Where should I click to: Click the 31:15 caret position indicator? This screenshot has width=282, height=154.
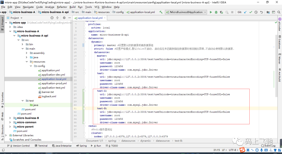coord(216,150)
